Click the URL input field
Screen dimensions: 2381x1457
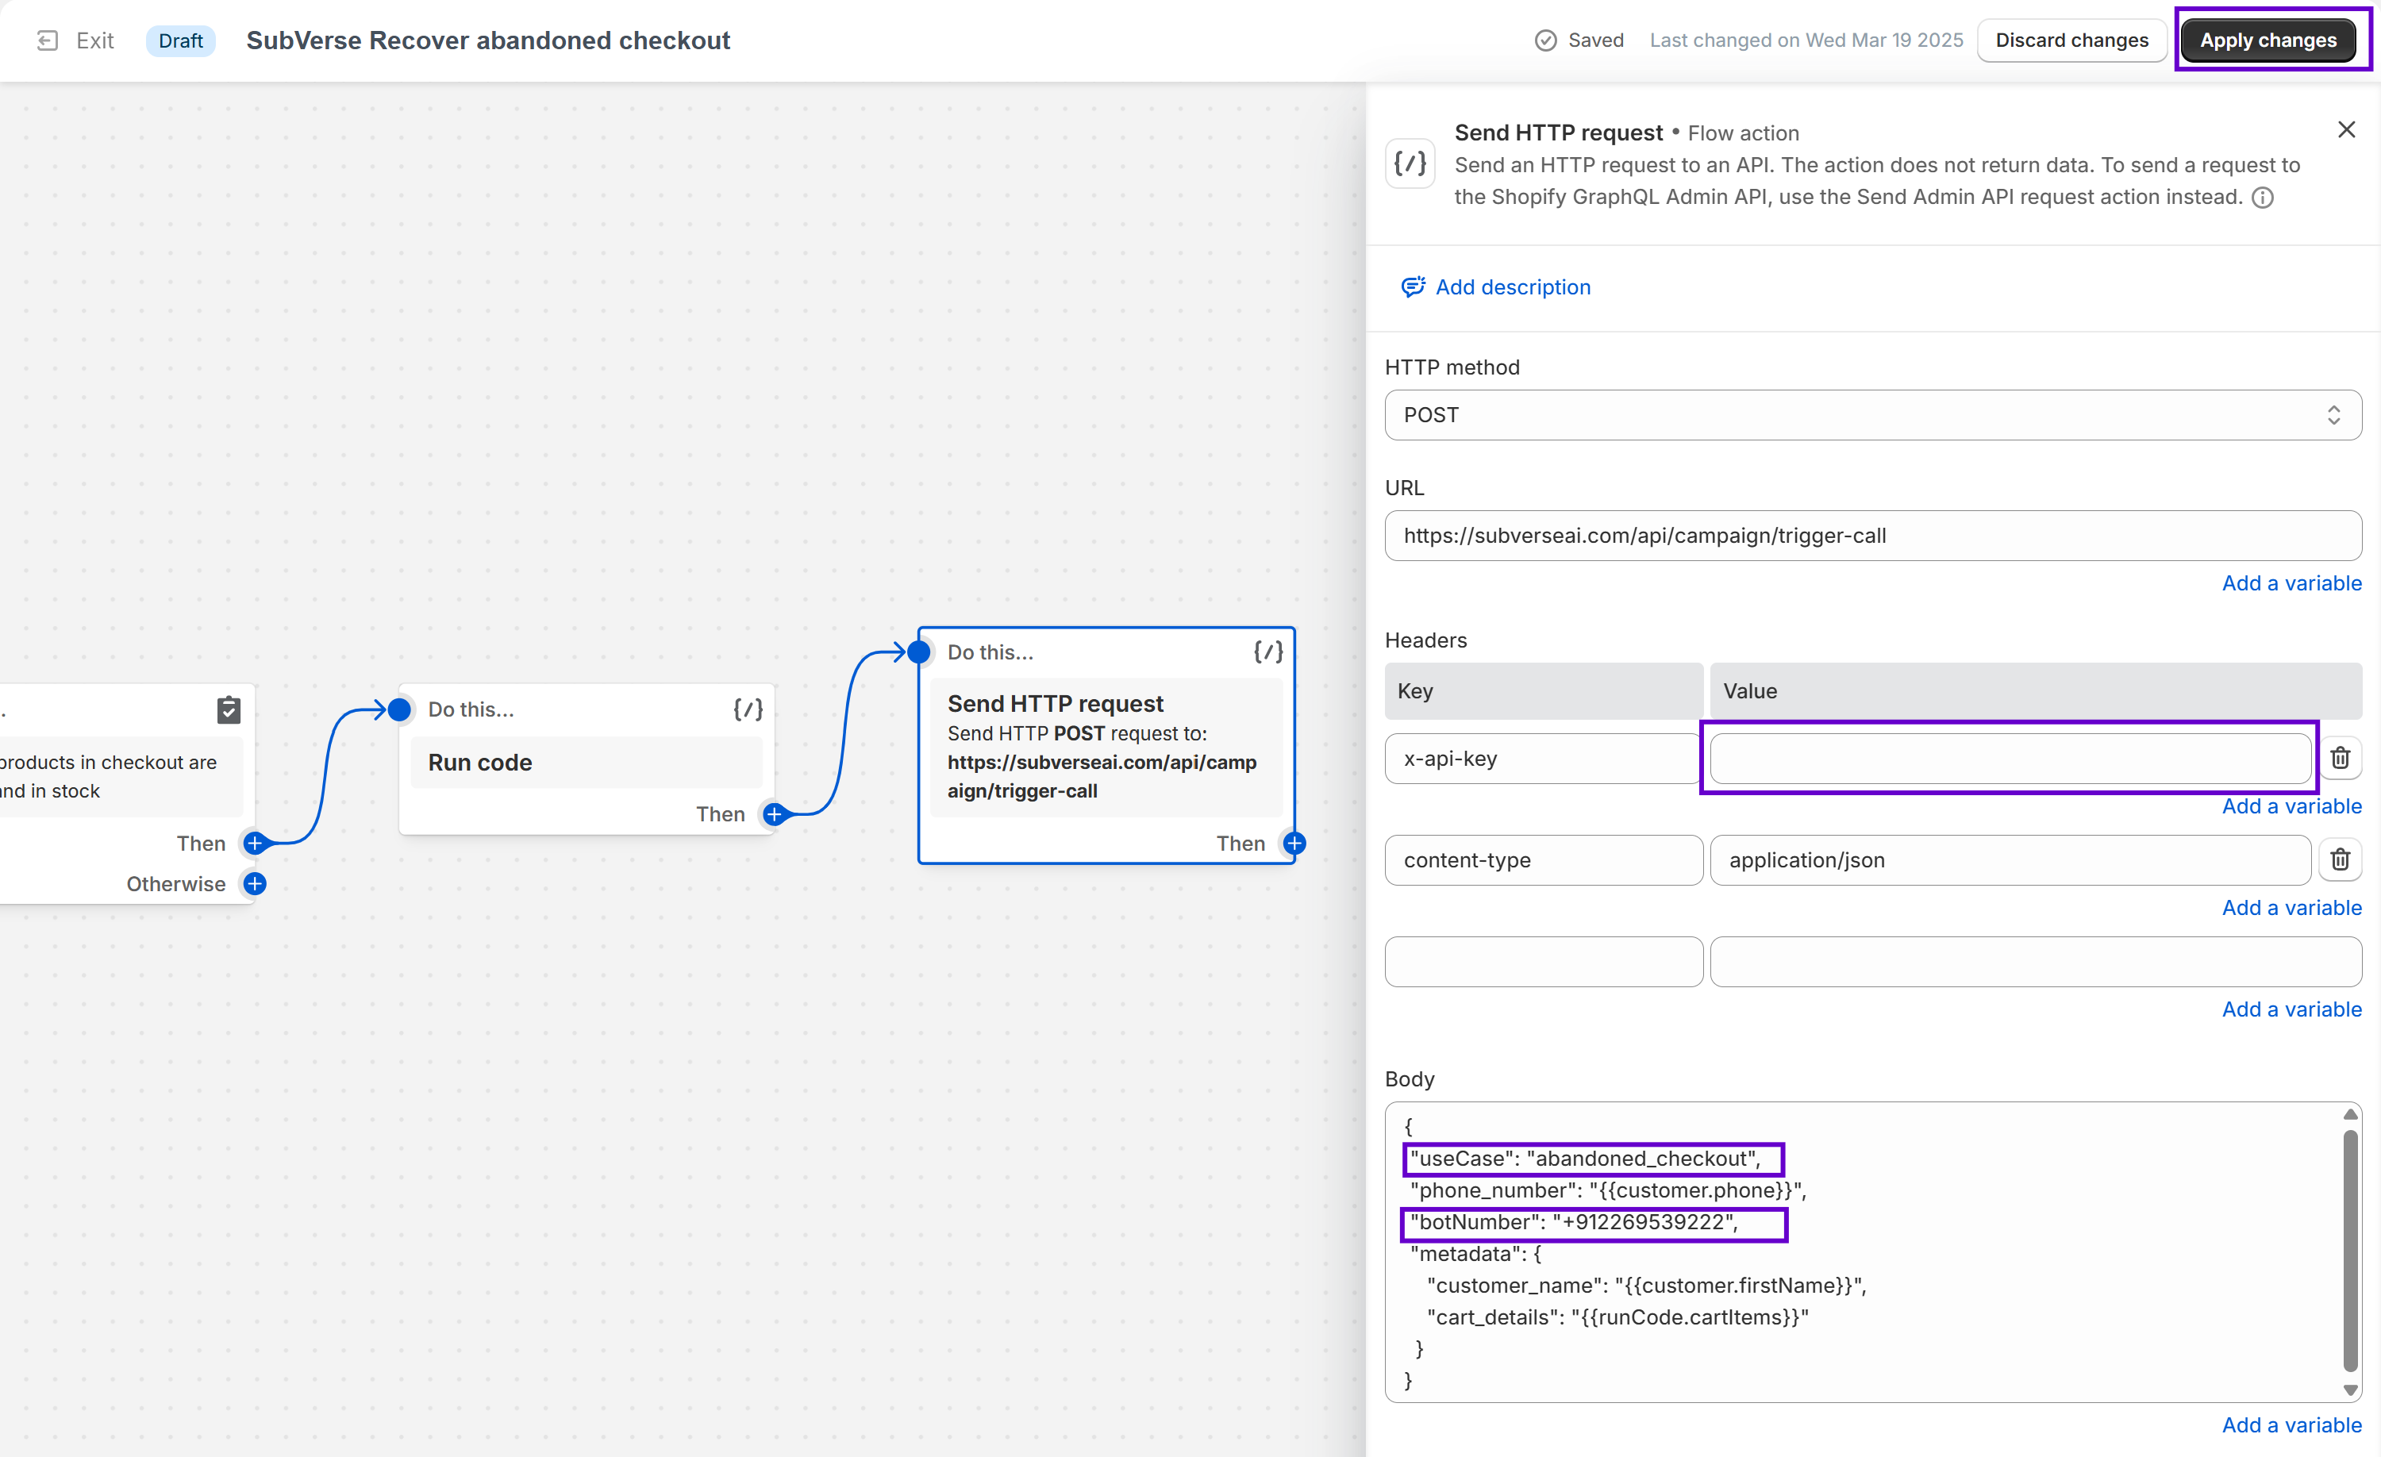[x=1871, y=536]
